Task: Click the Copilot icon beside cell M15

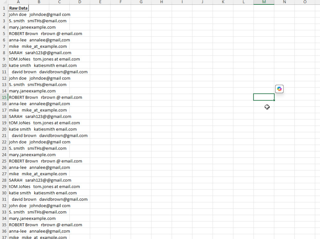Action: point(279,89)
